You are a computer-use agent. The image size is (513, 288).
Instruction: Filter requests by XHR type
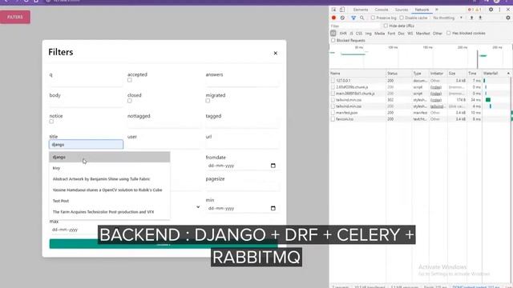[343, 34]
